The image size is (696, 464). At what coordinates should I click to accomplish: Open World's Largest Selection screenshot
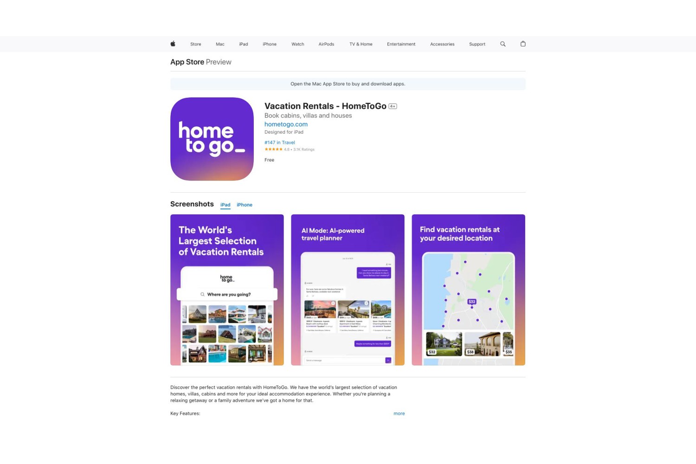(x=227, y=290)
